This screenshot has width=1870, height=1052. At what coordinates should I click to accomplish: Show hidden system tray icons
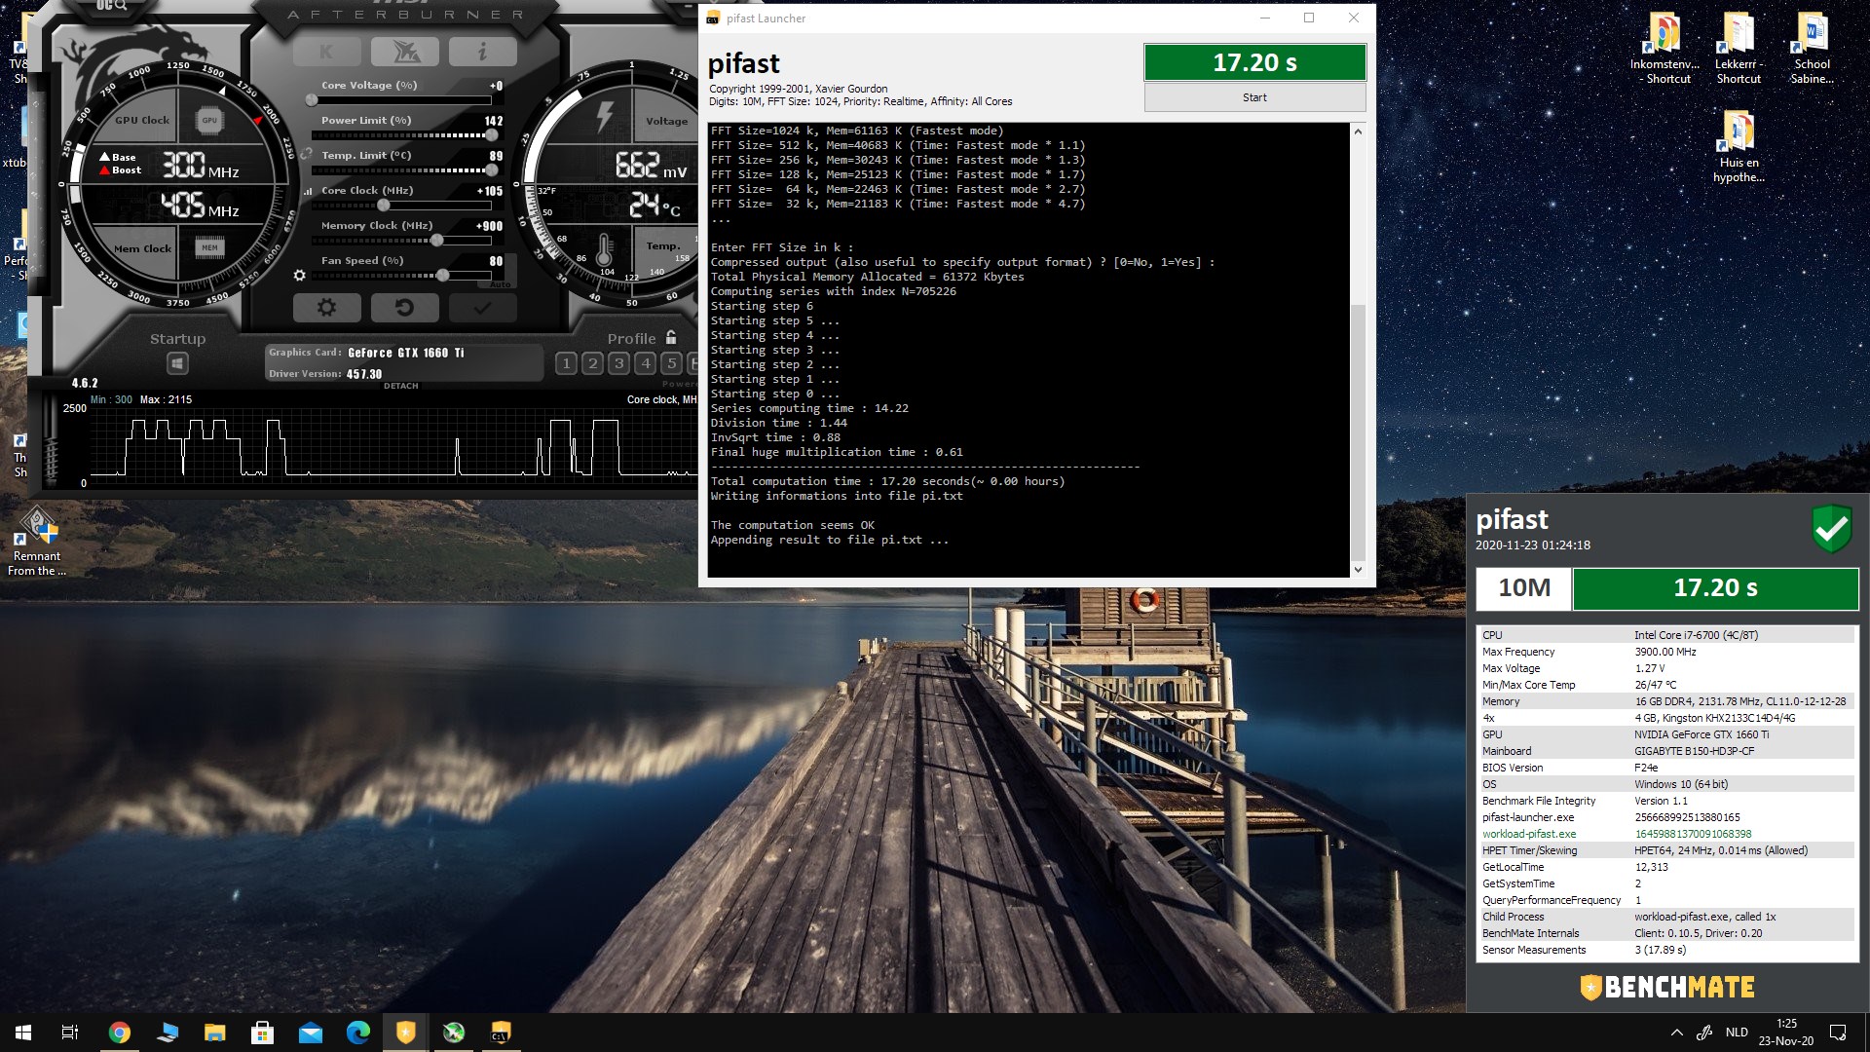[x=1676, y=1033]
